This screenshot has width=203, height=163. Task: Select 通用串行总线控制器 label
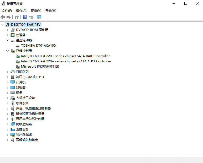click(x=30, y=119)
